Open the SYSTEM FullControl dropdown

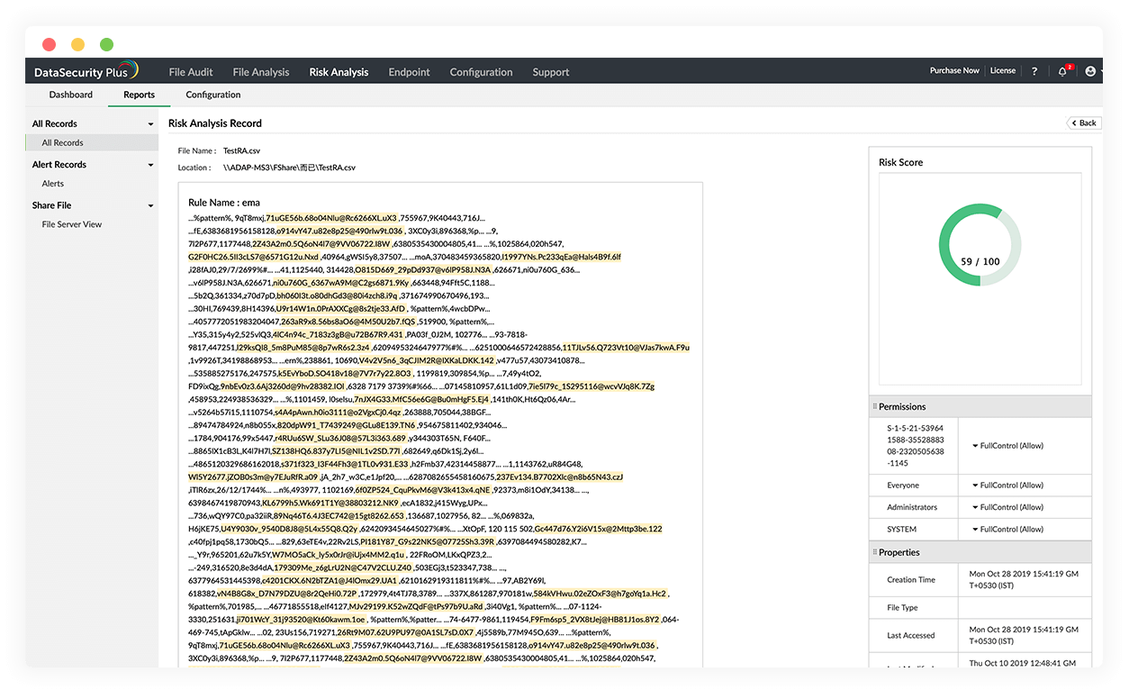click(x=1007, y=529)
